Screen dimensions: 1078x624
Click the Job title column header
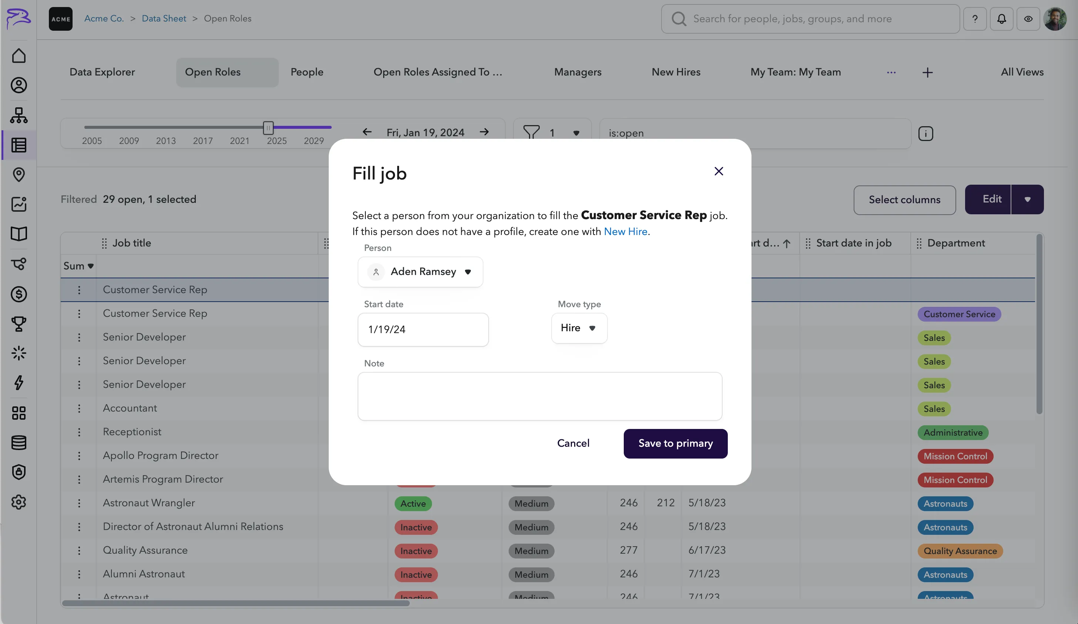pyautogui.click(x=131, y=243)
